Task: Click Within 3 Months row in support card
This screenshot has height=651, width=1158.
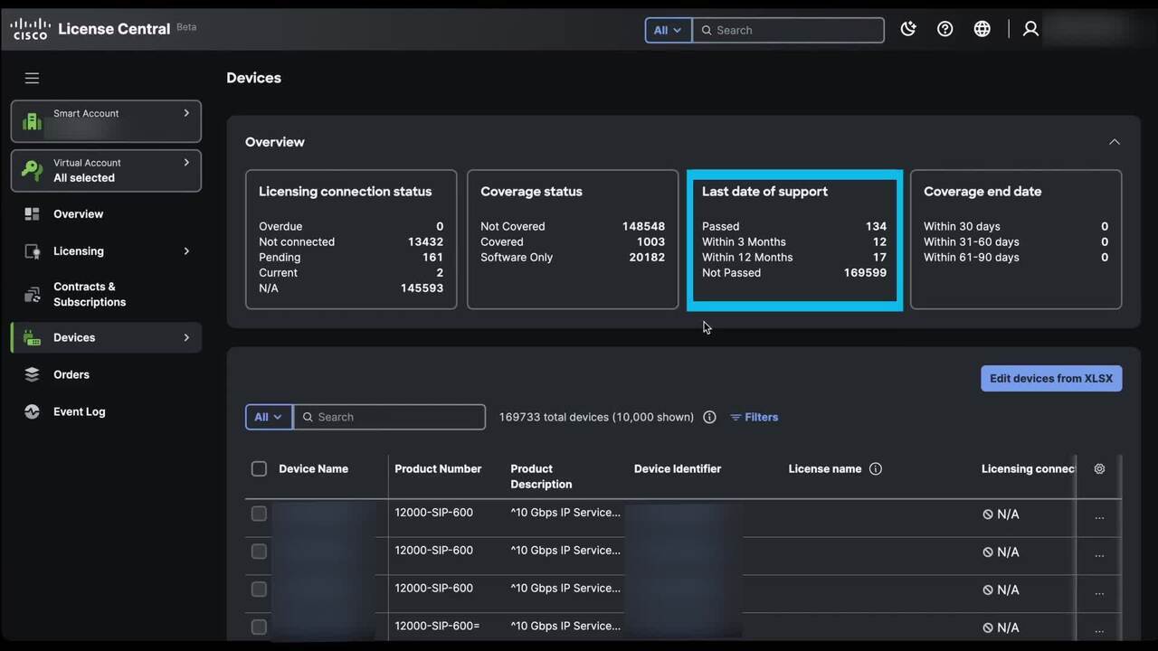Action: pyautogui.click(x=794, y=241)
